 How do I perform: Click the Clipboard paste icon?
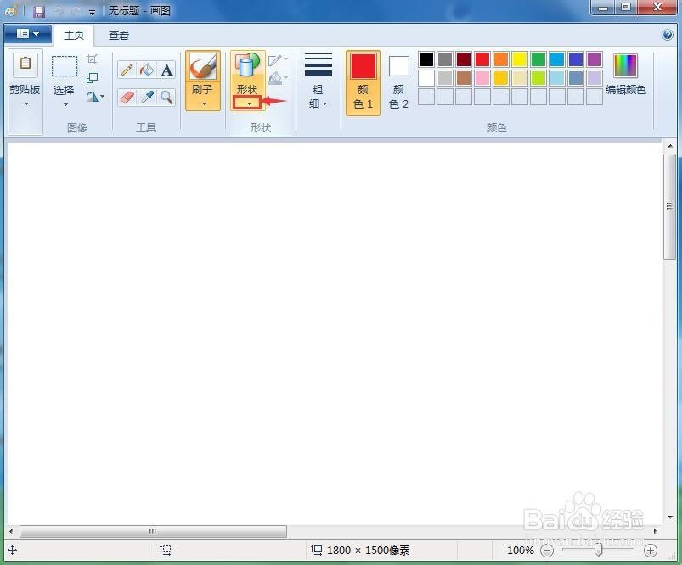25,64
